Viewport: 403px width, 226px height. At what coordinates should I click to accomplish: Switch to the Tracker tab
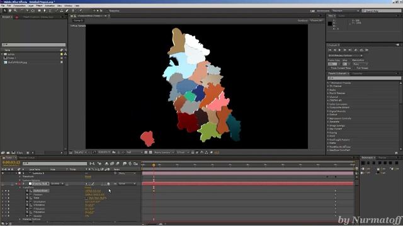(382, 158)
